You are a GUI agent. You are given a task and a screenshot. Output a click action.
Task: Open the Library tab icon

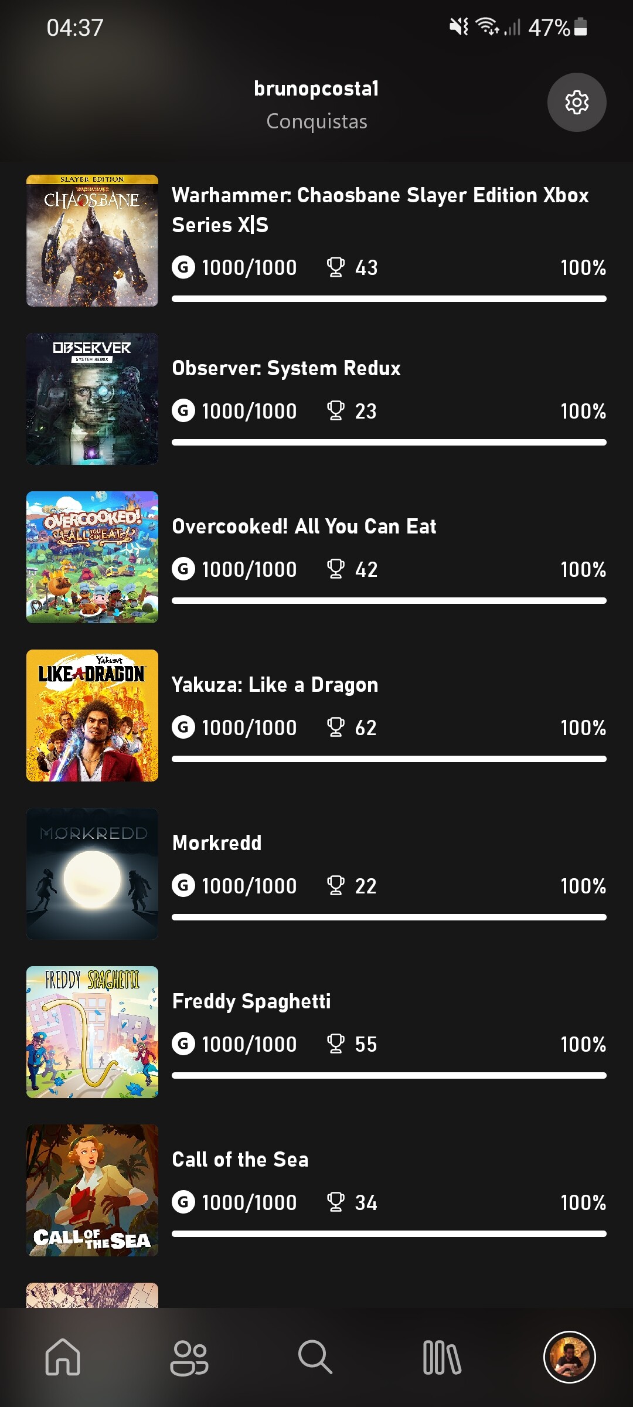(442, 1357)
